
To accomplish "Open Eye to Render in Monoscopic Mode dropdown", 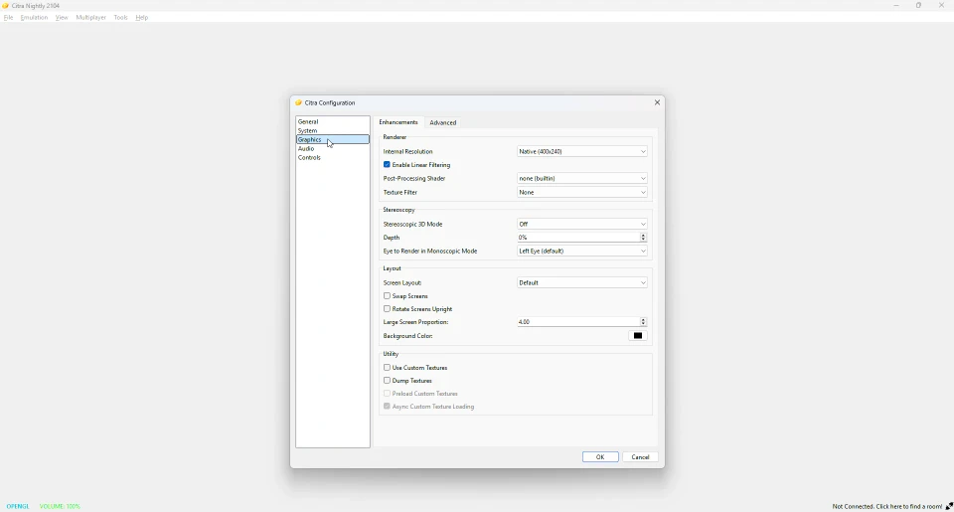I will [582, 251].
